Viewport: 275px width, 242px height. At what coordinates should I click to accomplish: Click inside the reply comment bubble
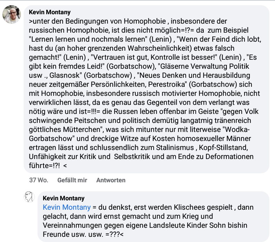(153, 217)
